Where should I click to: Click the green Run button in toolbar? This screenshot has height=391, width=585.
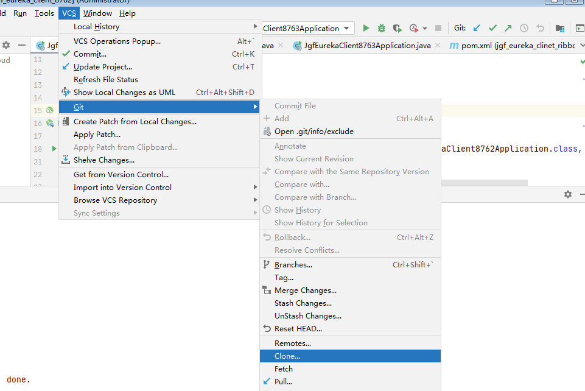pos(366,28)
